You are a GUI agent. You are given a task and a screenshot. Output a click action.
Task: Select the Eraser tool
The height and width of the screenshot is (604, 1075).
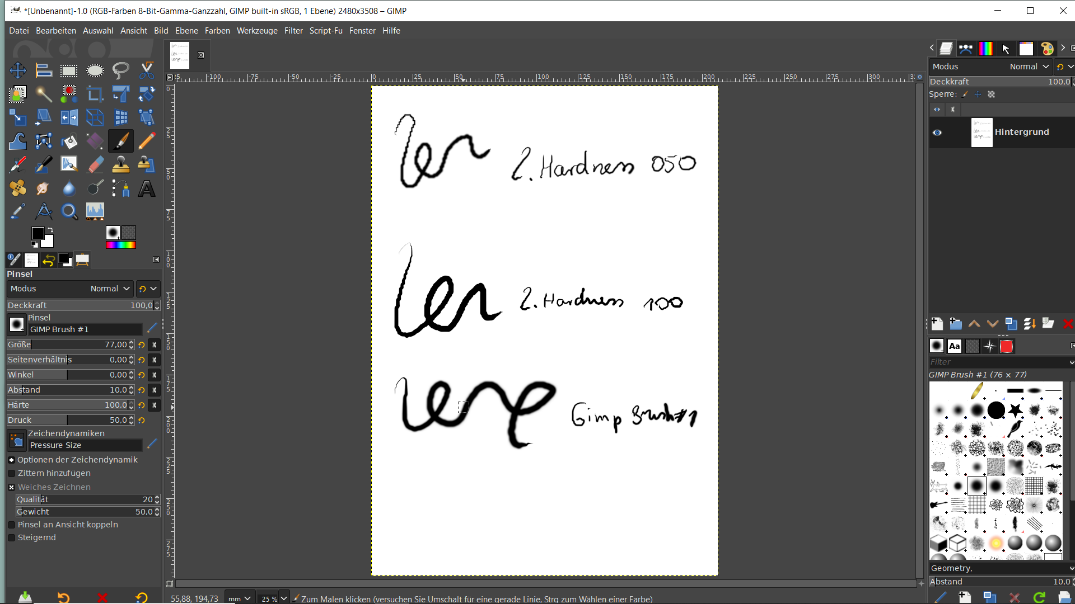[x=95, y=164]
